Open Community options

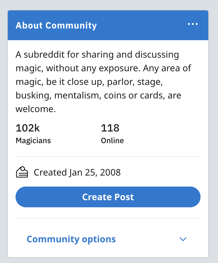[71, 239]
